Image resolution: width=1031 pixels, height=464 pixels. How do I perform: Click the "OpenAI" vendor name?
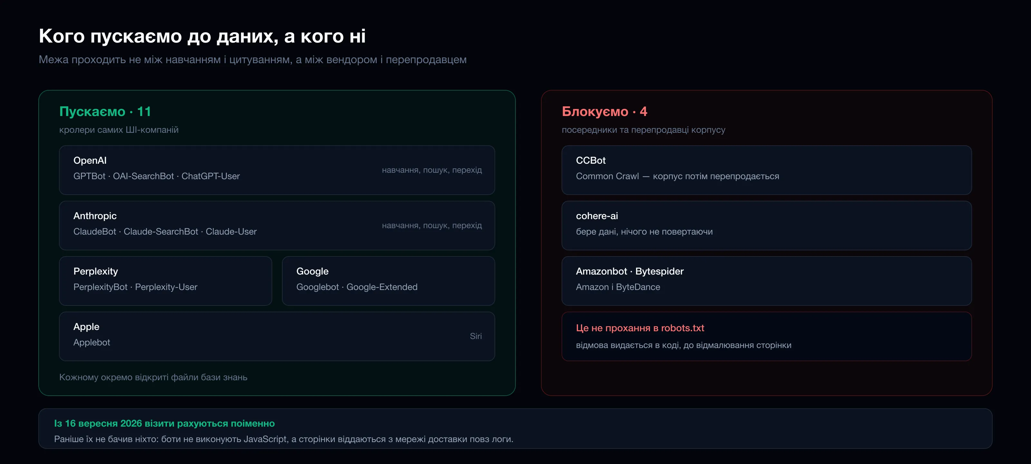tap(90, 160)
